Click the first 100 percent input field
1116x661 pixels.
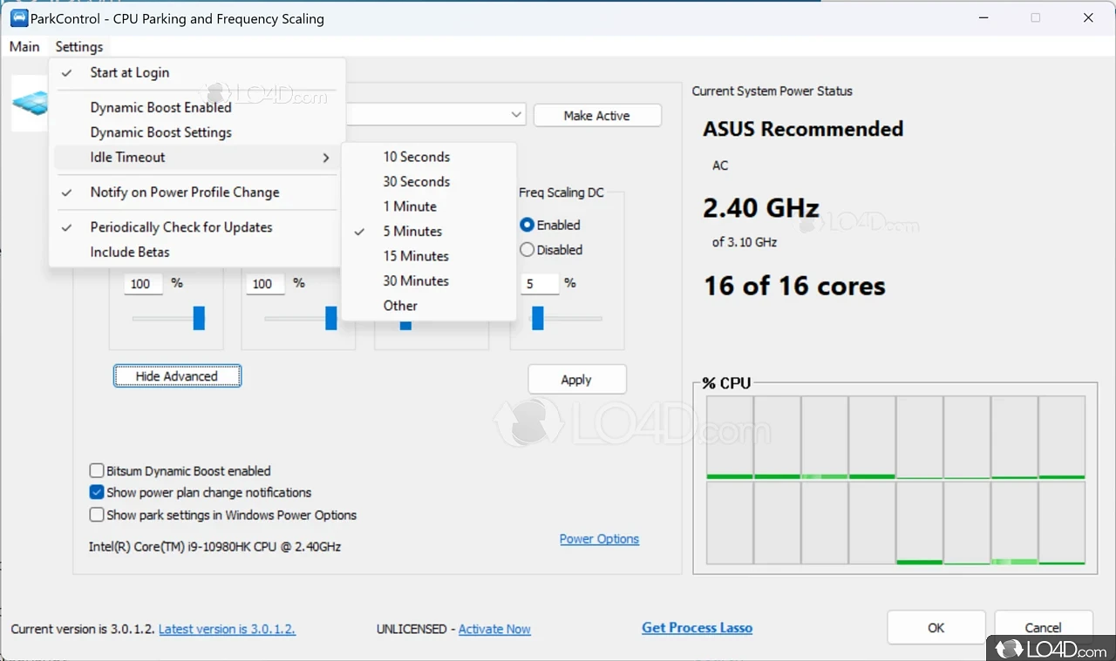click(143, 284)
